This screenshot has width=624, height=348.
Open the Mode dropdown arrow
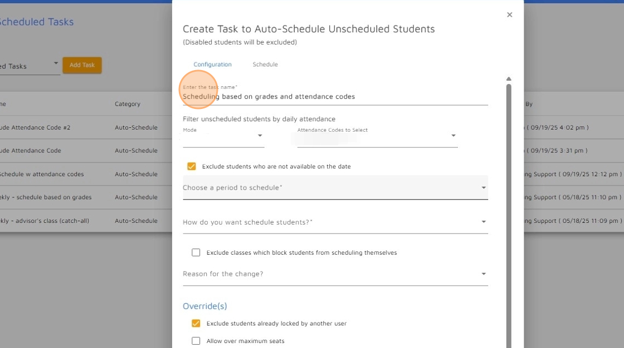coord(260,136)
